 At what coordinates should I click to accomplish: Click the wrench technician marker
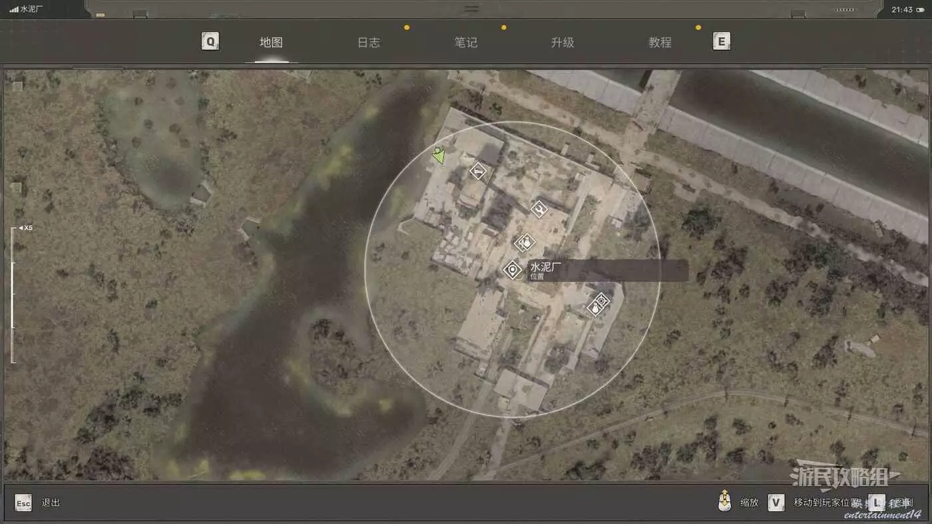pos(539,209)
